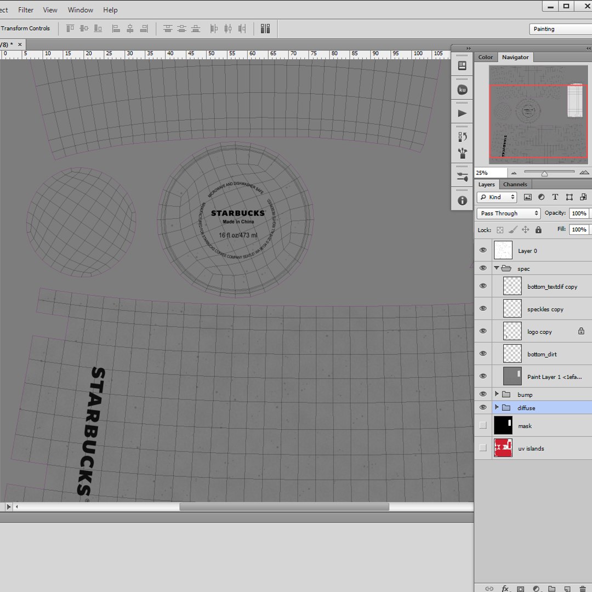Open the History panel icon
Screen dimensions: 592x592
[462, 136]
